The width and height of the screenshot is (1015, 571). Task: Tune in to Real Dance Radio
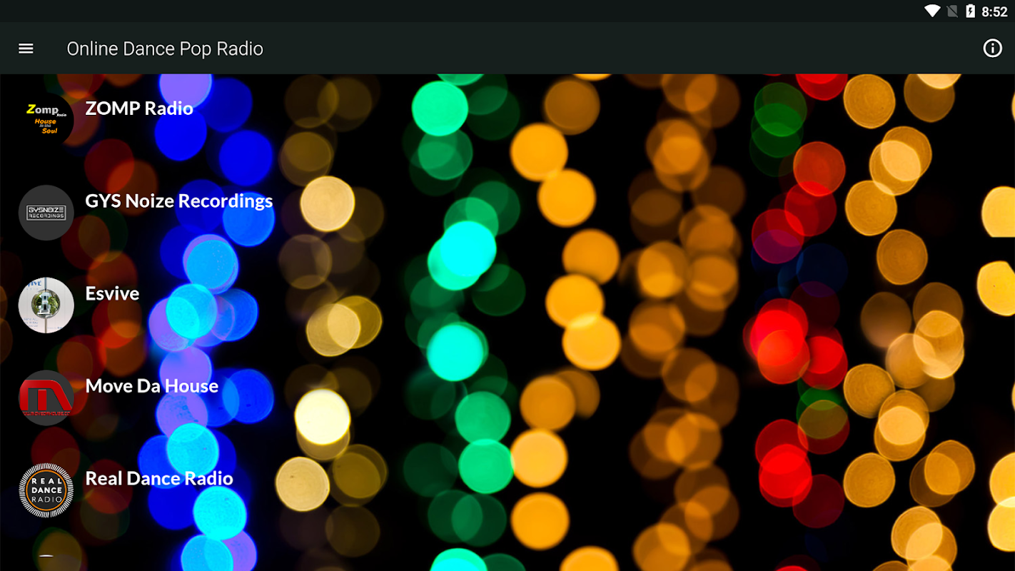(159, 478)
